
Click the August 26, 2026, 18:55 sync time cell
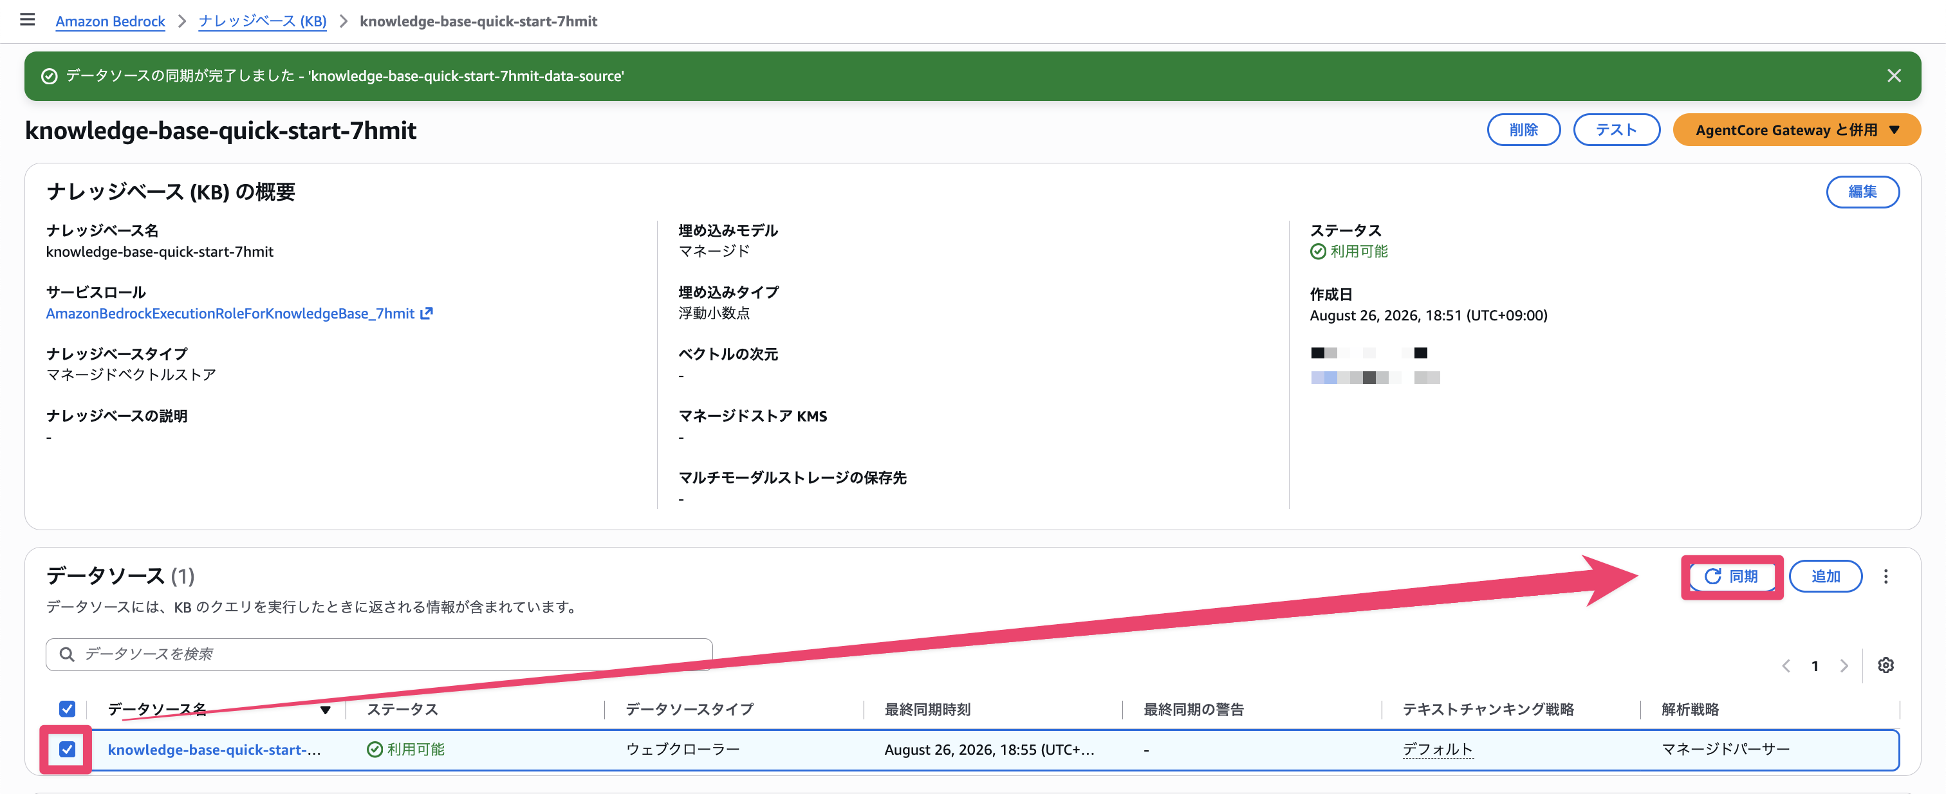point(990,750)
